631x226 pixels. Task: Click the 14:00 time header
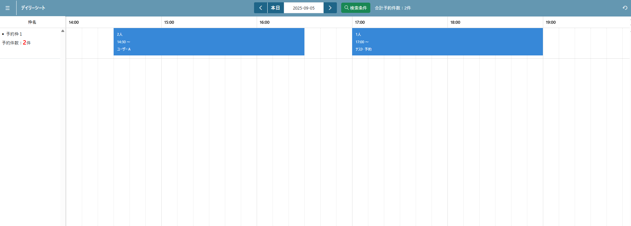[74, 22]
